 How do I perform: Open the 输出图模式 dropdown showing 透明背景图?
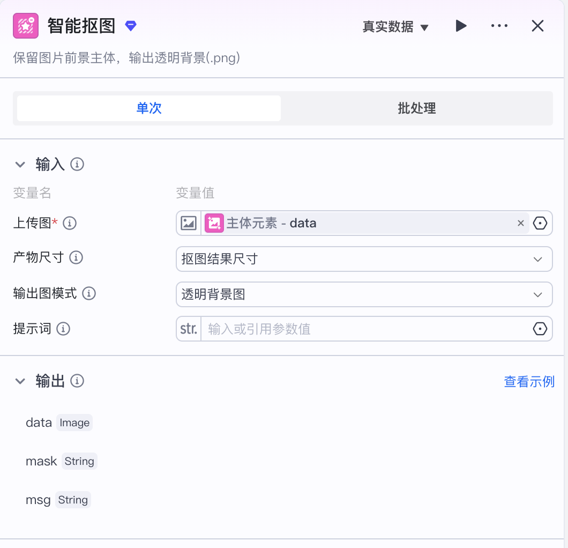tap(364, 294)
